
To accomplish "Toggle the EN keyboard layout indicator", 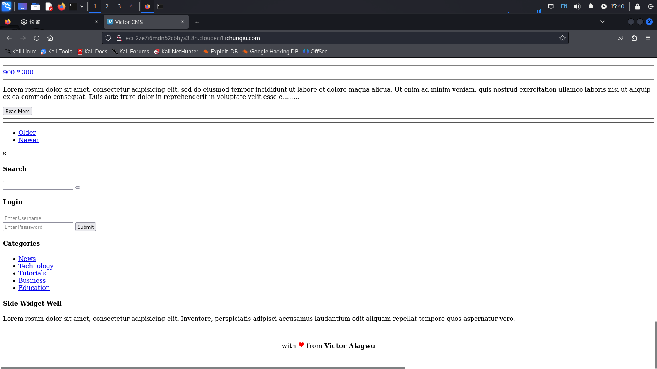I will coord(564,6).
